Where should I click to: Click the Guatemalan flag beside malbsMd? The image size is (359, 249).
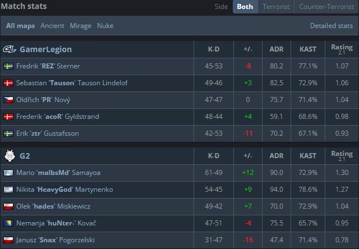coord(8,173)
